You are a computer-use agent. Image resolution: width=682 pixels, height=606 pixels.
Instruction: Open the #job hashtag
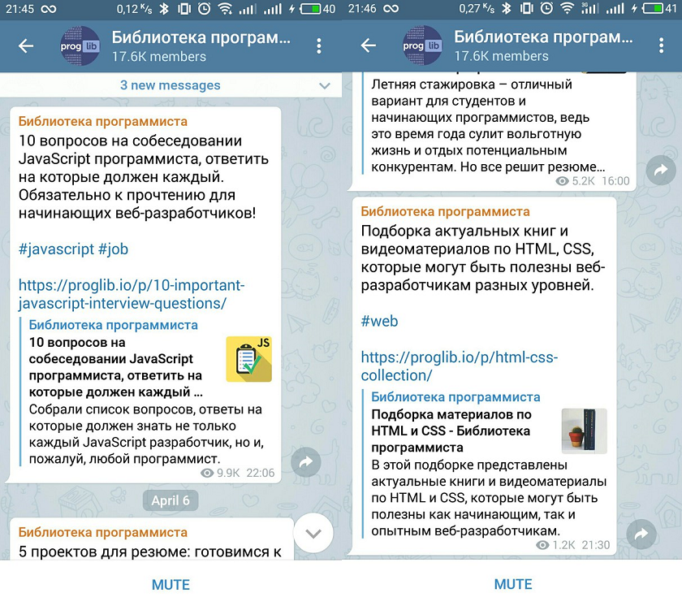pyautogui.click(x=114, y=249)
